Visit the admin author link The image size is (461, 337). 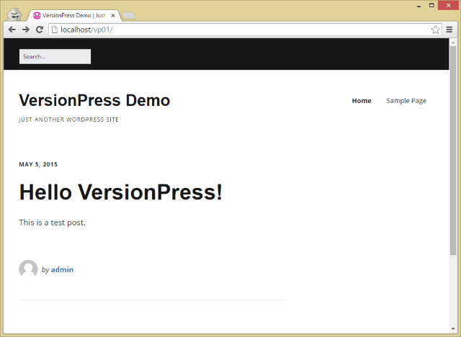[62, 269]
